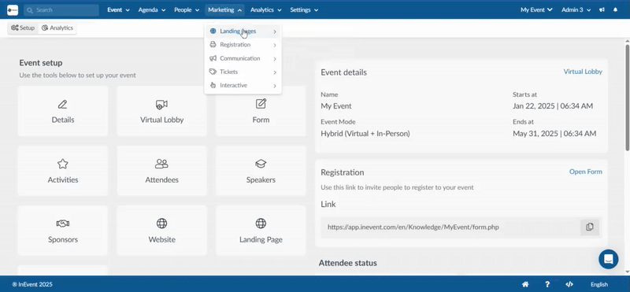Open the Landing Page globe card
Viewport: 630px width, 292px height.
coord(261,231)
